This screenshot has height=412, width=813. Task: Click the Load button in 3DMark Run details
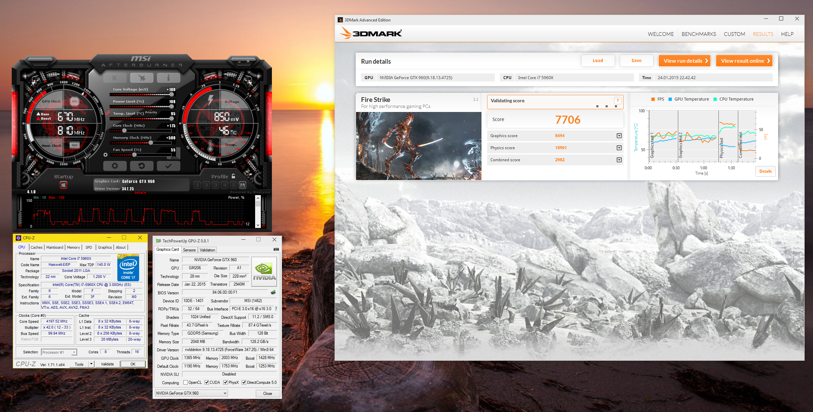pyautogui.click(x=598, y=61)
